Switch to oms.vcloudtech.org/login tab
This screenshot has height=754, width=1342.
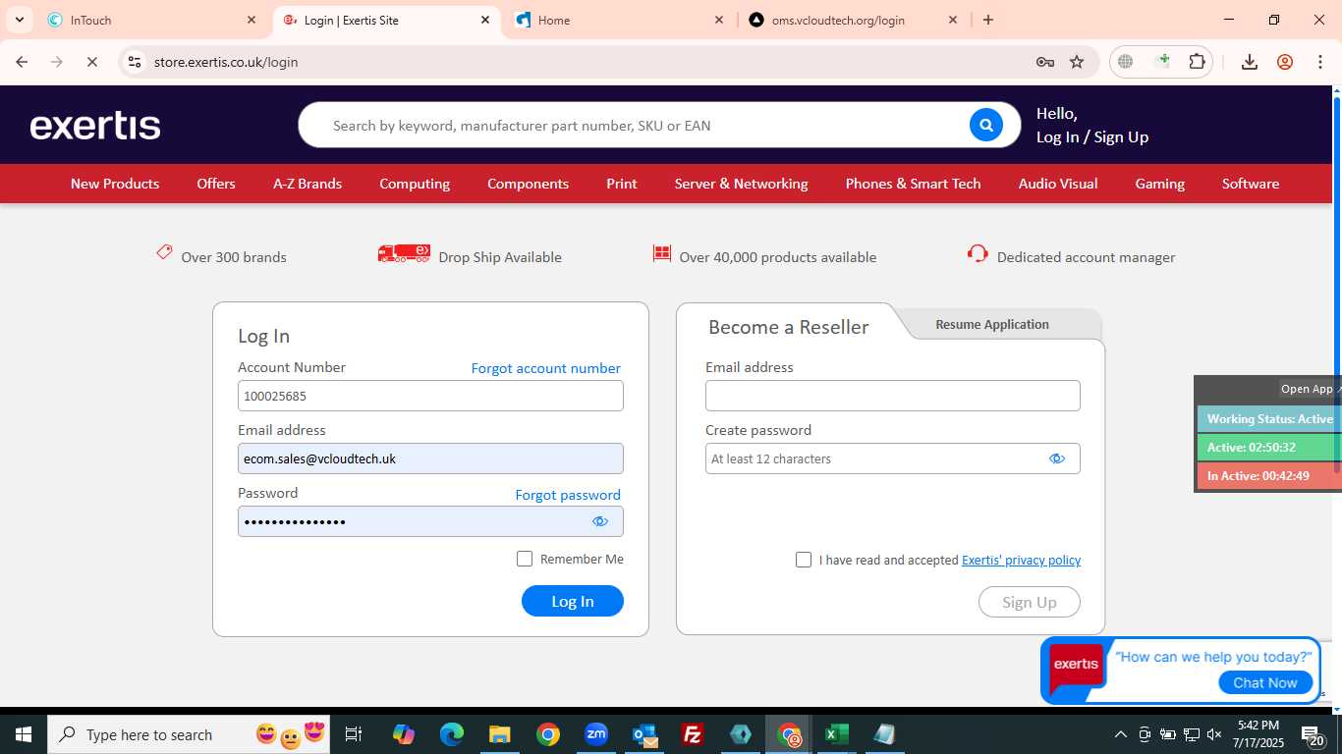[854, 20]
